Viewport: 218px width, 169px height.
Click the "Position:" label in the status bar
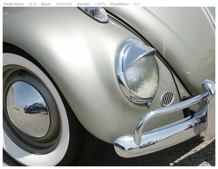coord(120,4)
